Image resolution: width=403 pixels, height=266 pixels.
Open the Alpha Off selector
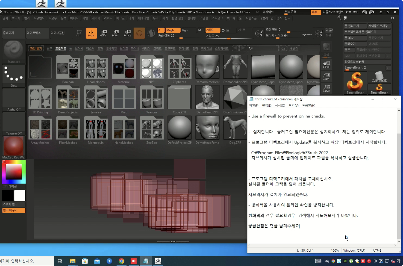click(14, 100)
